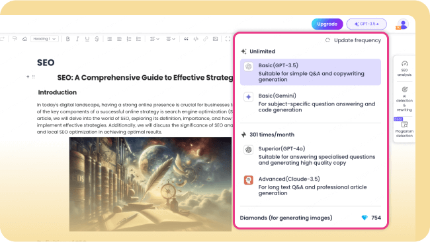Viewport: 430px width, 242px height.
Task: Insert an image using picture icon
Action: point(215,39)
